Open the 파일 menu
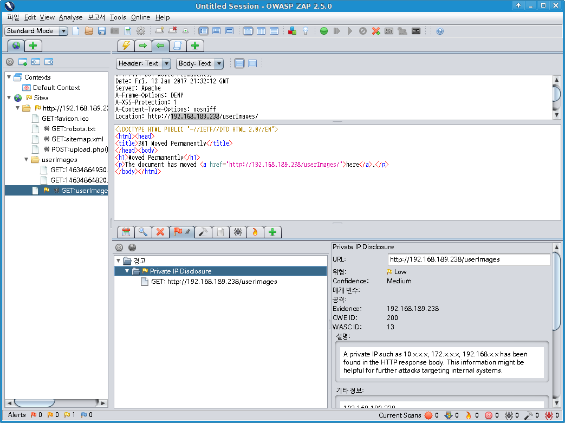The image size is (565, 423). [13, 17]
